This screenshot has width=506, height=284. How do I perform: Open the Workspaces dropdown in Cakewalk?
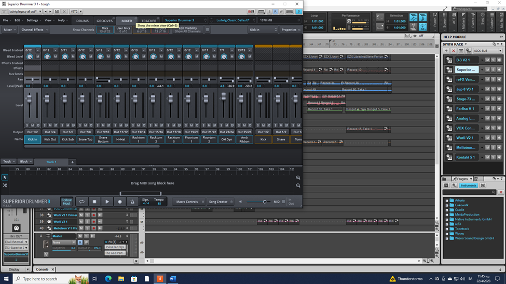point(469,9)
